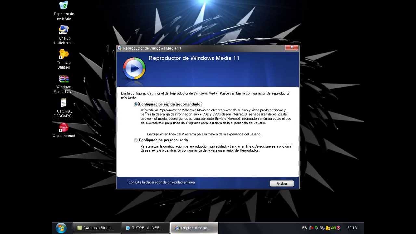Select the Claro Internet desktop shortcut
This screenshot has width=416, height=234.
click(64, 130)
